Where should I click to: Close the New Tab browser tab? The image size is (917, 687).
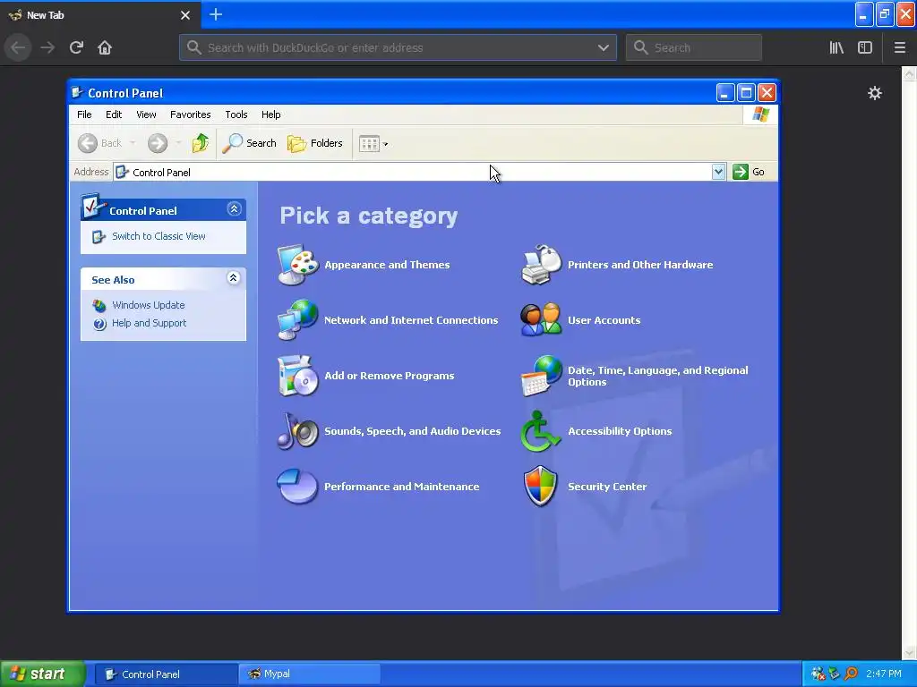185,15
